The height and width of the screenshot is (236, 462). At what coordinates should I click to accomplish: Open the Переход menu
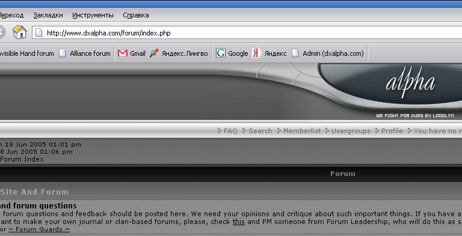coord(11,15)
